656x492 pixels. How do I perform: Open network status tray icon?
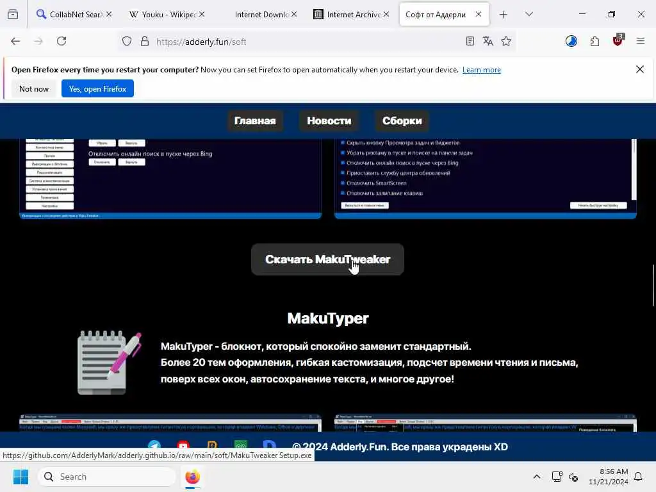point(557,477)
